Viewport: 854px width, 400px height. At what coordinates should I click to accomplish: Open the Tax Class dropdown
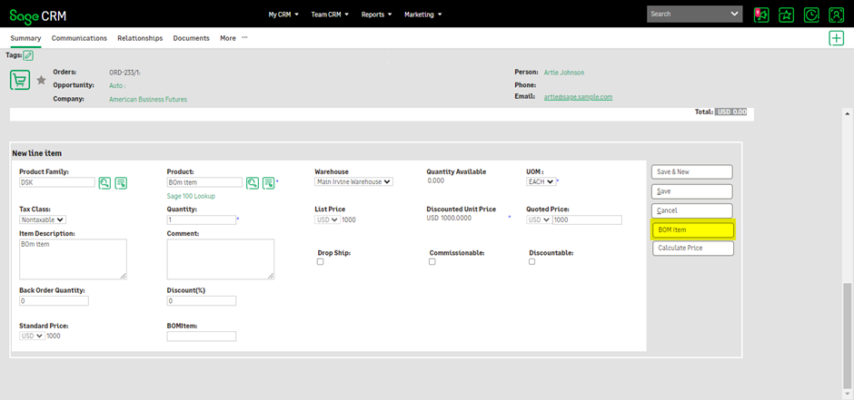[x=43, y=220]
